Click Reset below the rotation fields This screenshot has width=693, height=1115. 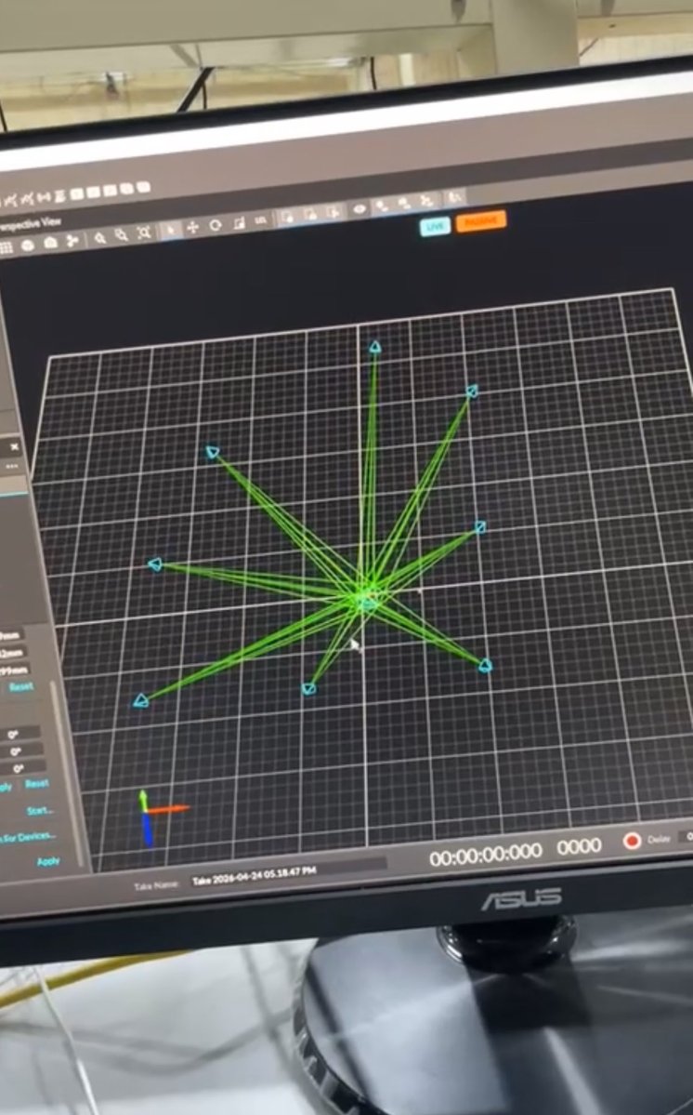click(37, 784)
